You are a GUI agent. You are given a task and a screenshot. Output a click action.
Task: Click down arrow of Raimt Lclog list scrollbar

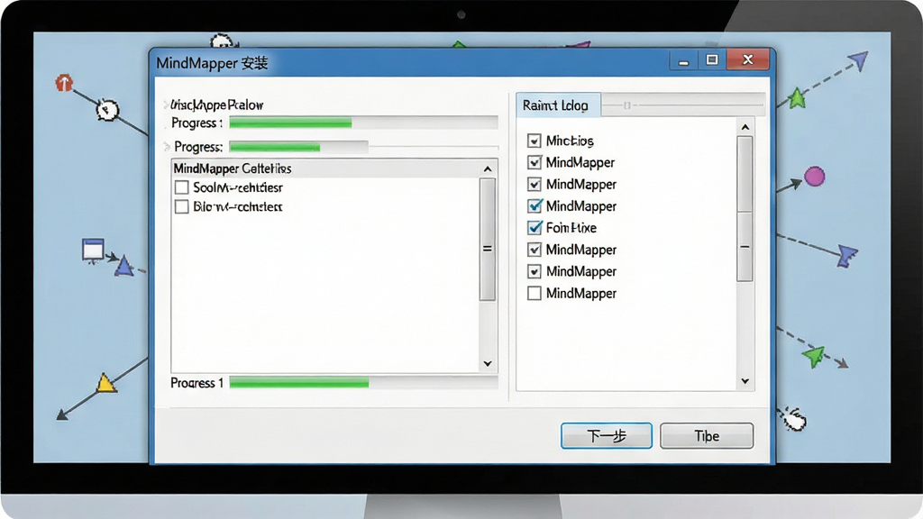coord(745,381)
